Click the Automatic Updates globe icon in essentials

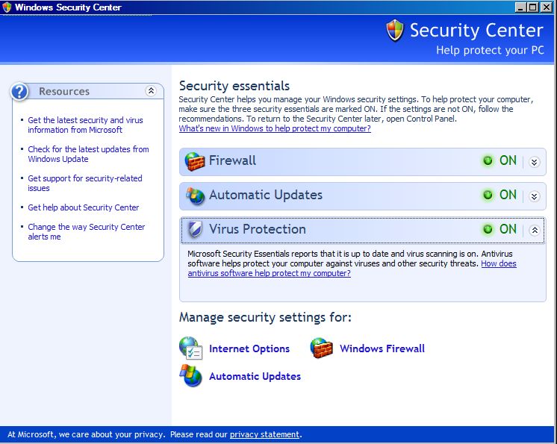pyautogui.click(x=195, y=196)
